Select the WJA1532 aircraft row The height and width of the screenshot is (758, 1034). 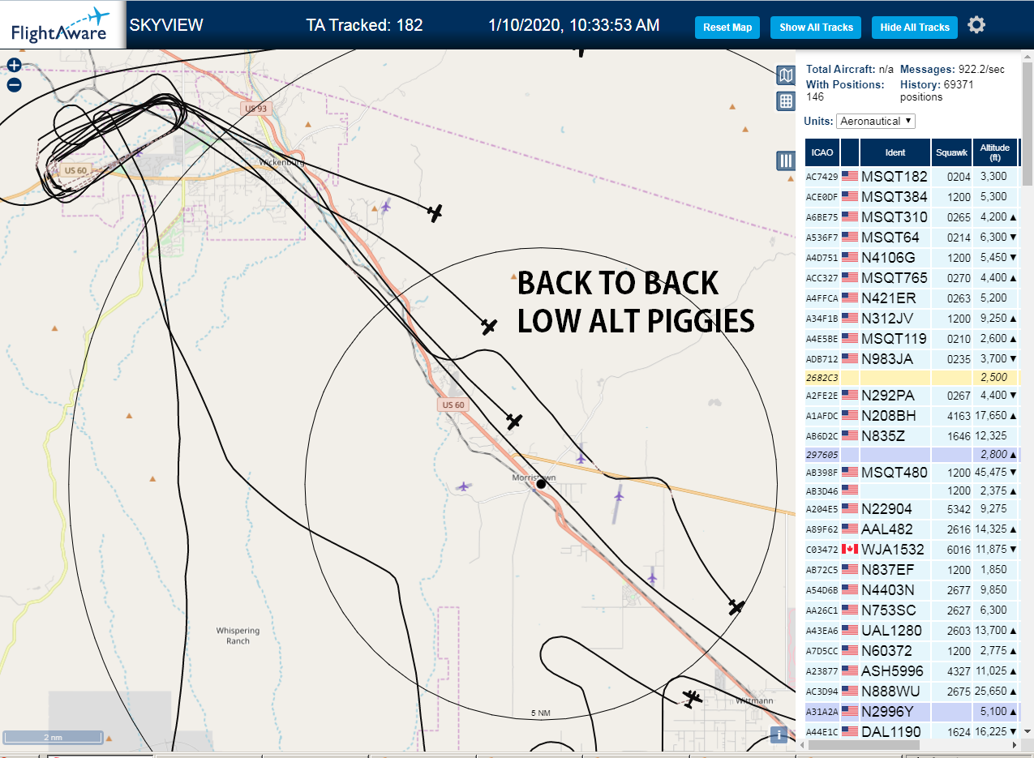click(x=912, y=549)
